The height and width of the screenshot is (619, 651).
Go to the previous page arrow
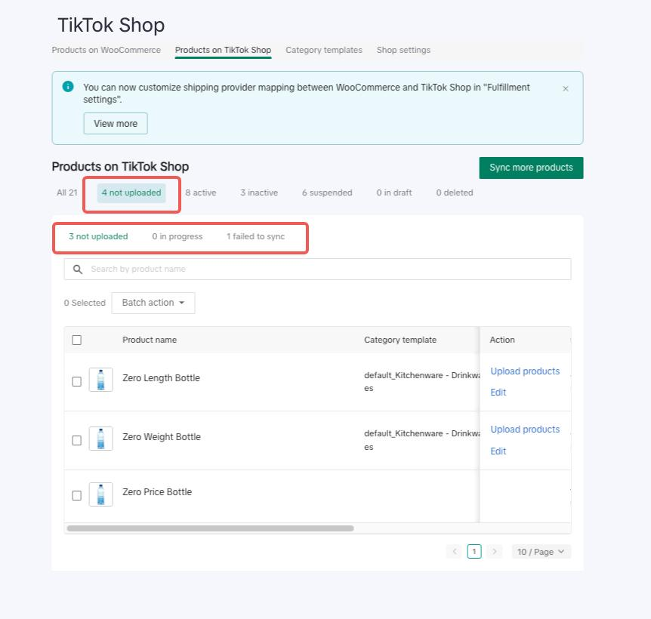point(455,552)
